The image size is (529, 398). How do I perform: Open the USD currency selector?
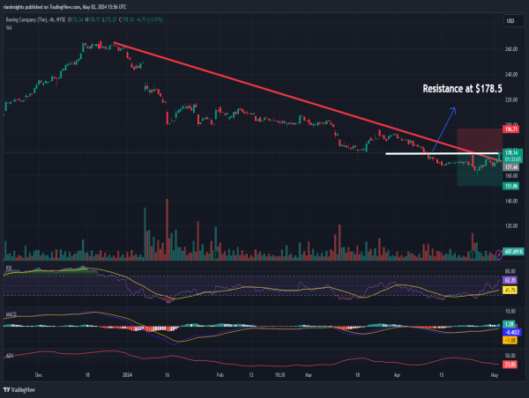tap(513, 21)
